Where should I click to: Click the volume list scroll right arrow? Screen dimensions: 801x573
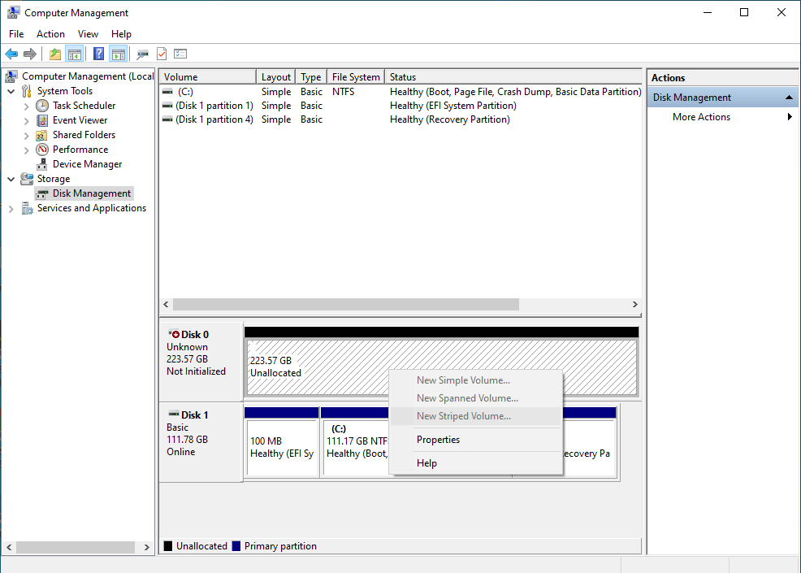tap(635, 304)
